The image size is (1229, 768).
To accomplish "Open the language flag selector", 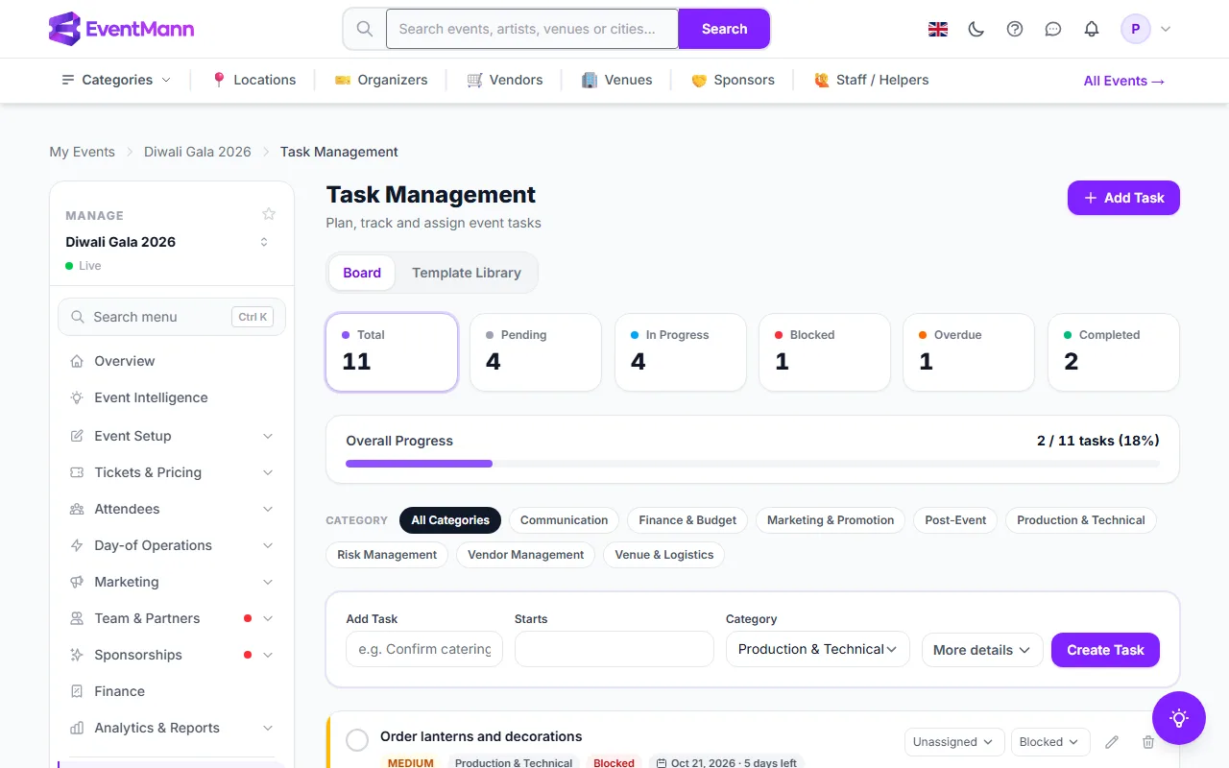I will 938,29.
